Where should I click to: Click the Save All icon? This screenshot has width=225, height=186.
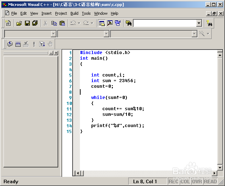pos(35,23)
